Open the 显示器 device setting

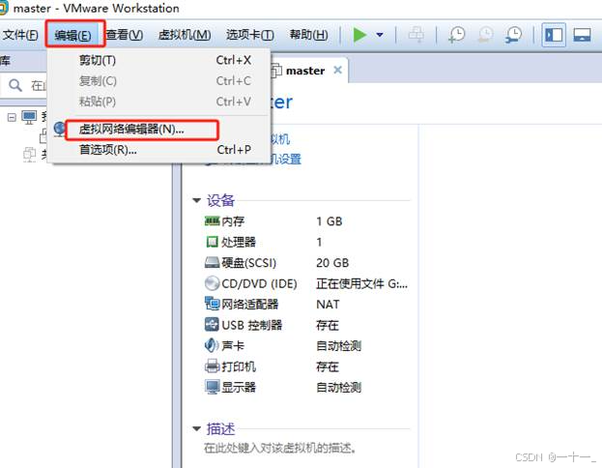tap(239, 388)
